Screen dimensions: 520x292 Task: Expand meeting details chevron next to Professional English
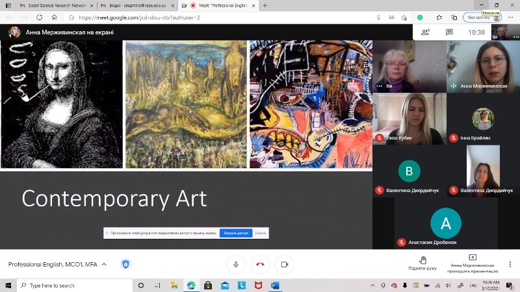click(x=104, y=264)
